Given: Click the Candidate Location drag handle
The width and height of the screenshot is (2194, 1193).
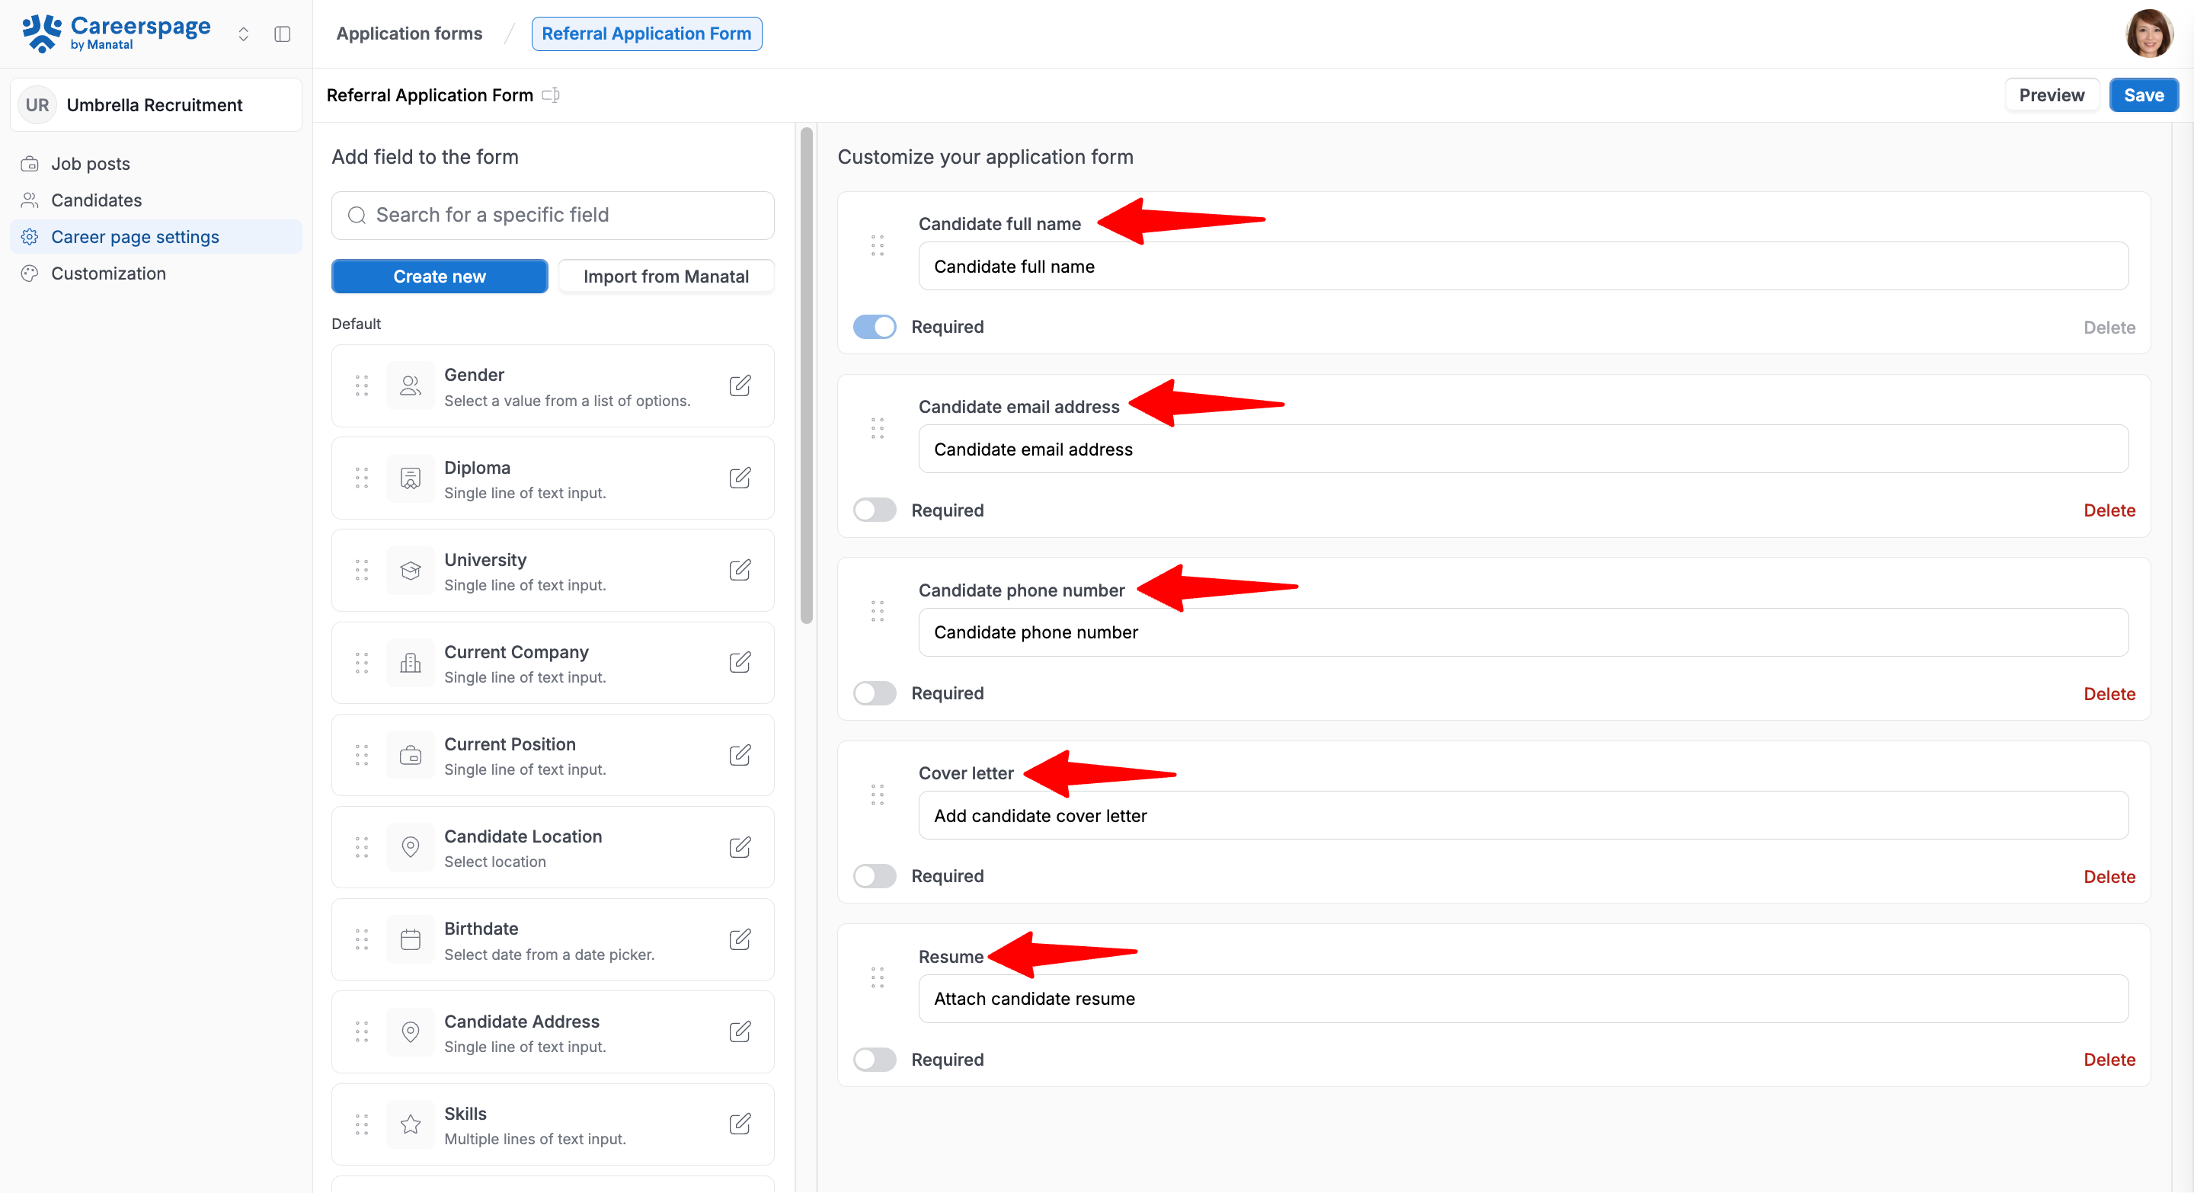Looking at the screenshot, I should 362,847.
